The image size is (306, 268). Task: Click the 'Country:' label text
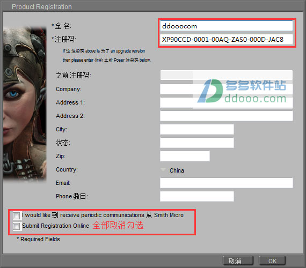(x=67, y=169)
